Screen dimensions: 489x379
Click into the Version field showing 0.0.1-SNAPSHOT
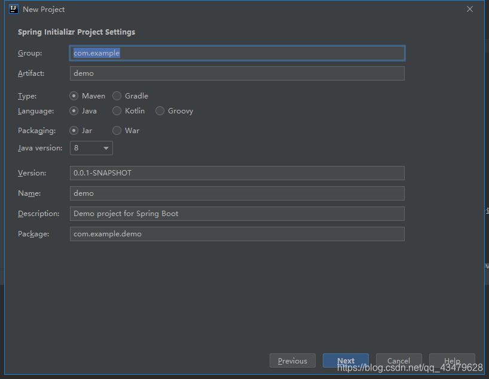(237, 173)
